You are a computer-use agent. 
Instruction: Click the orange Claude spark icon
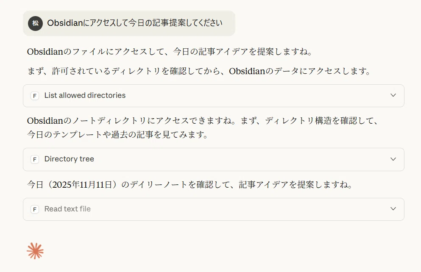[35, 251]
